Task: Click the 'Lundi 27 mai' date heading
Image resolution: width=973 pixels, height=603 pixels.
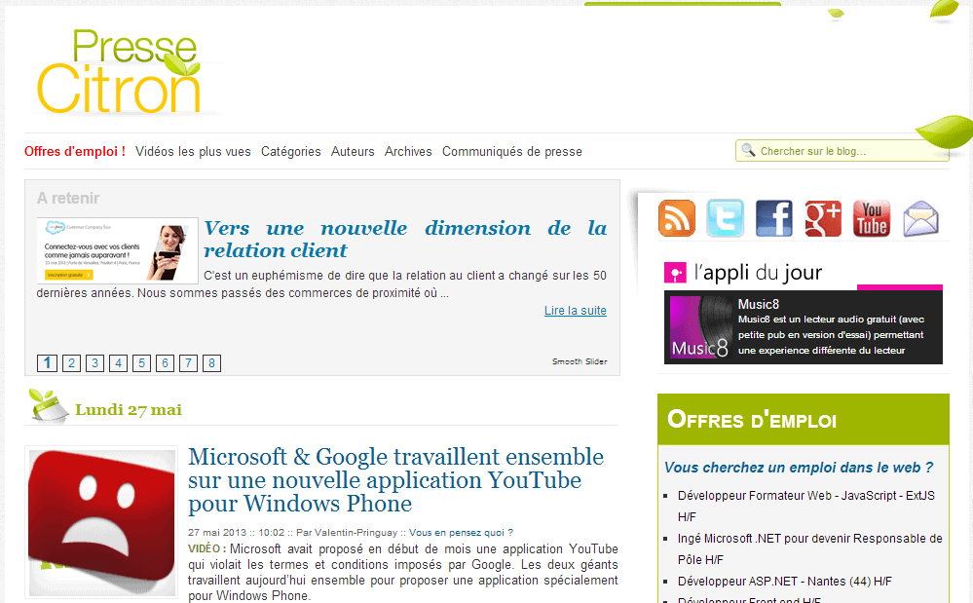Action: (x=129, y=409)
